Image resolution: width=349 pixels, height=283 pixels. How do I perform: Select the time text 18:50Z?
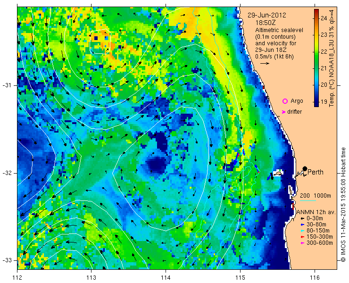coord(266,23)
